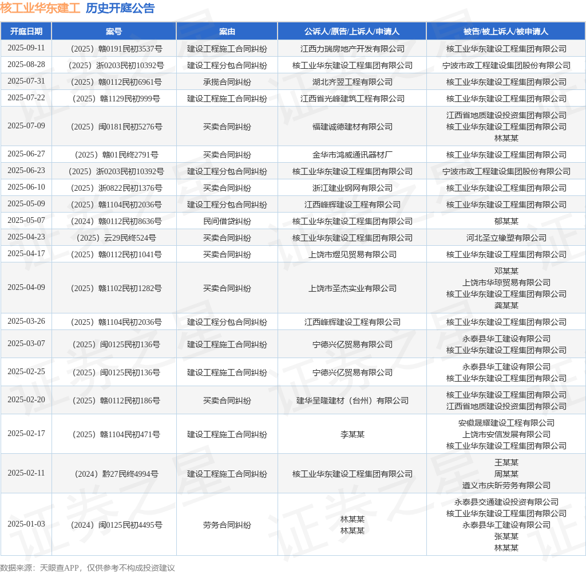The width and height of the screenshot is (586, 573).
Task: Click date cell 2025-04-09
Action: [26, 287]
